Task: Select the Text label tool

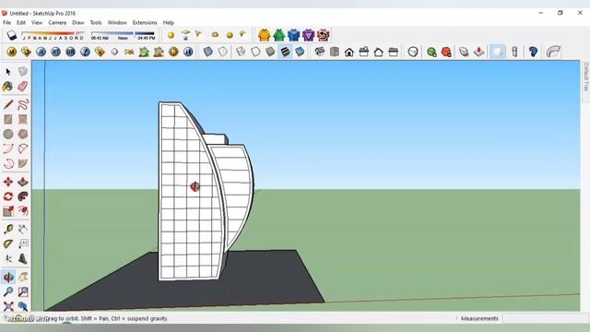Action: 23,243
